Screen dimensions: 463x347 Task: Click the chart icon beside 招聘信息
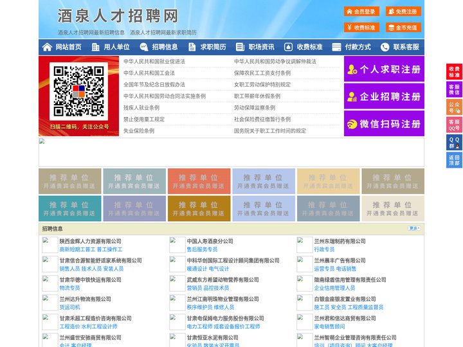[x=144, y=47]
